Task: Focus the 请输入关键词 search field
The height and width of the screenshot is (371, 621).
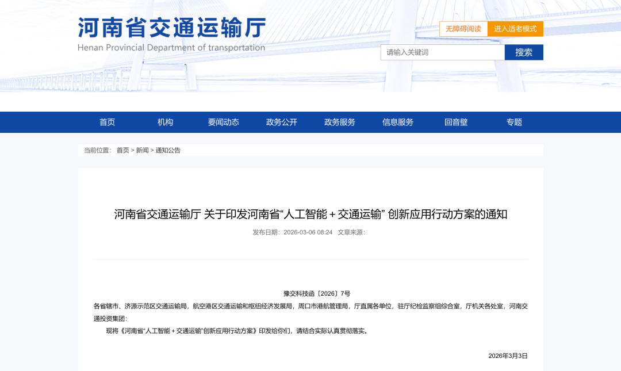Action: tap(442, 52)
